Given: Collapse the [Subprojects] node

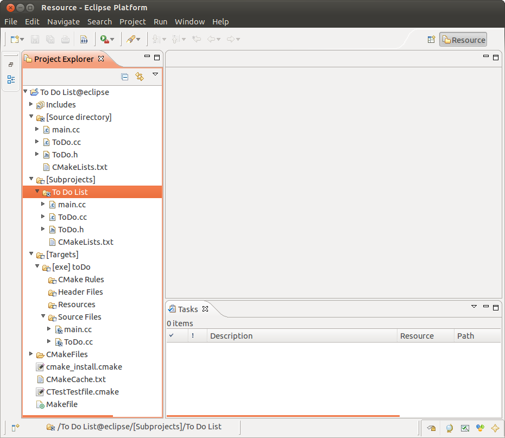Looking at the screenshot, I should click(x=31, y=179).
